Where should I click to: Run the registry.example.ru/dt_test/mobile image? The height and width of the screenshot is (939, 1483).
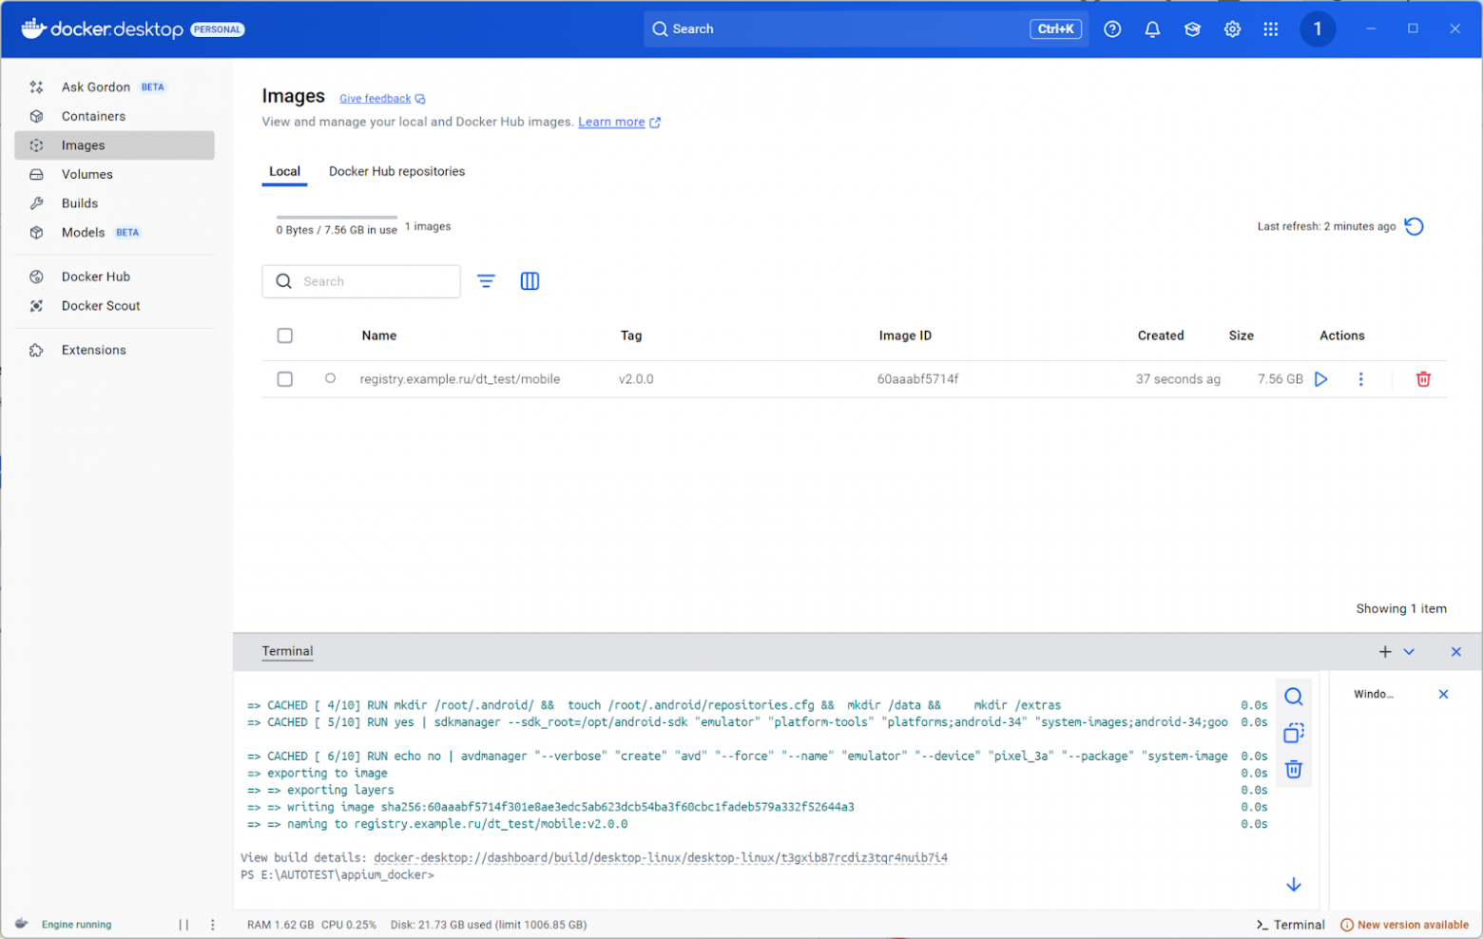pyautogui.click(x=1321, y=379)
